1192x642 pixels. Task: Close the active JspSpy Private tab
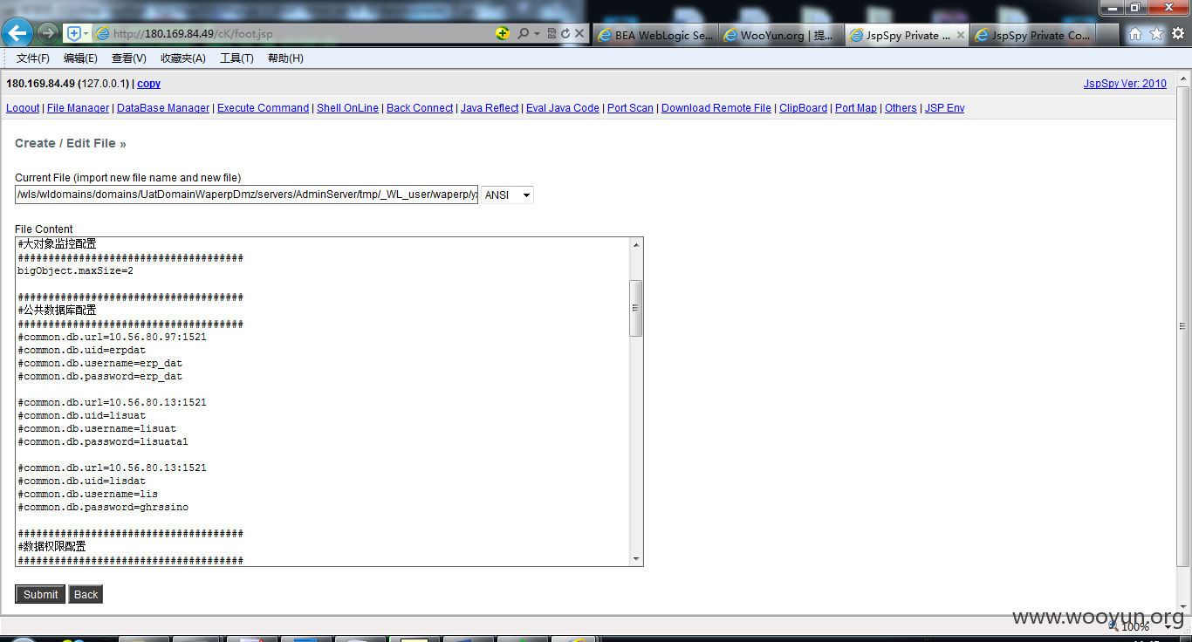tap(961, 36)
